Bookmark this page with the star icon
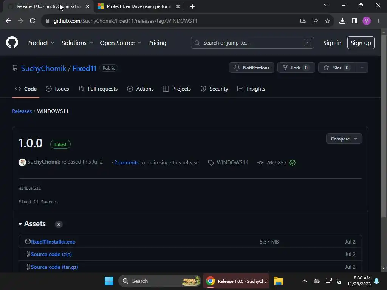 pyautogui.click(x=327, y=21)
